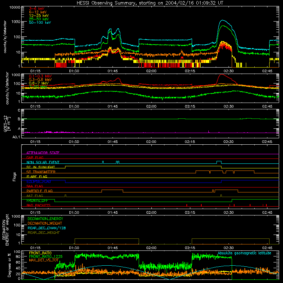
Task: Select the '25-50 keV' legend label
Action: 39,19
